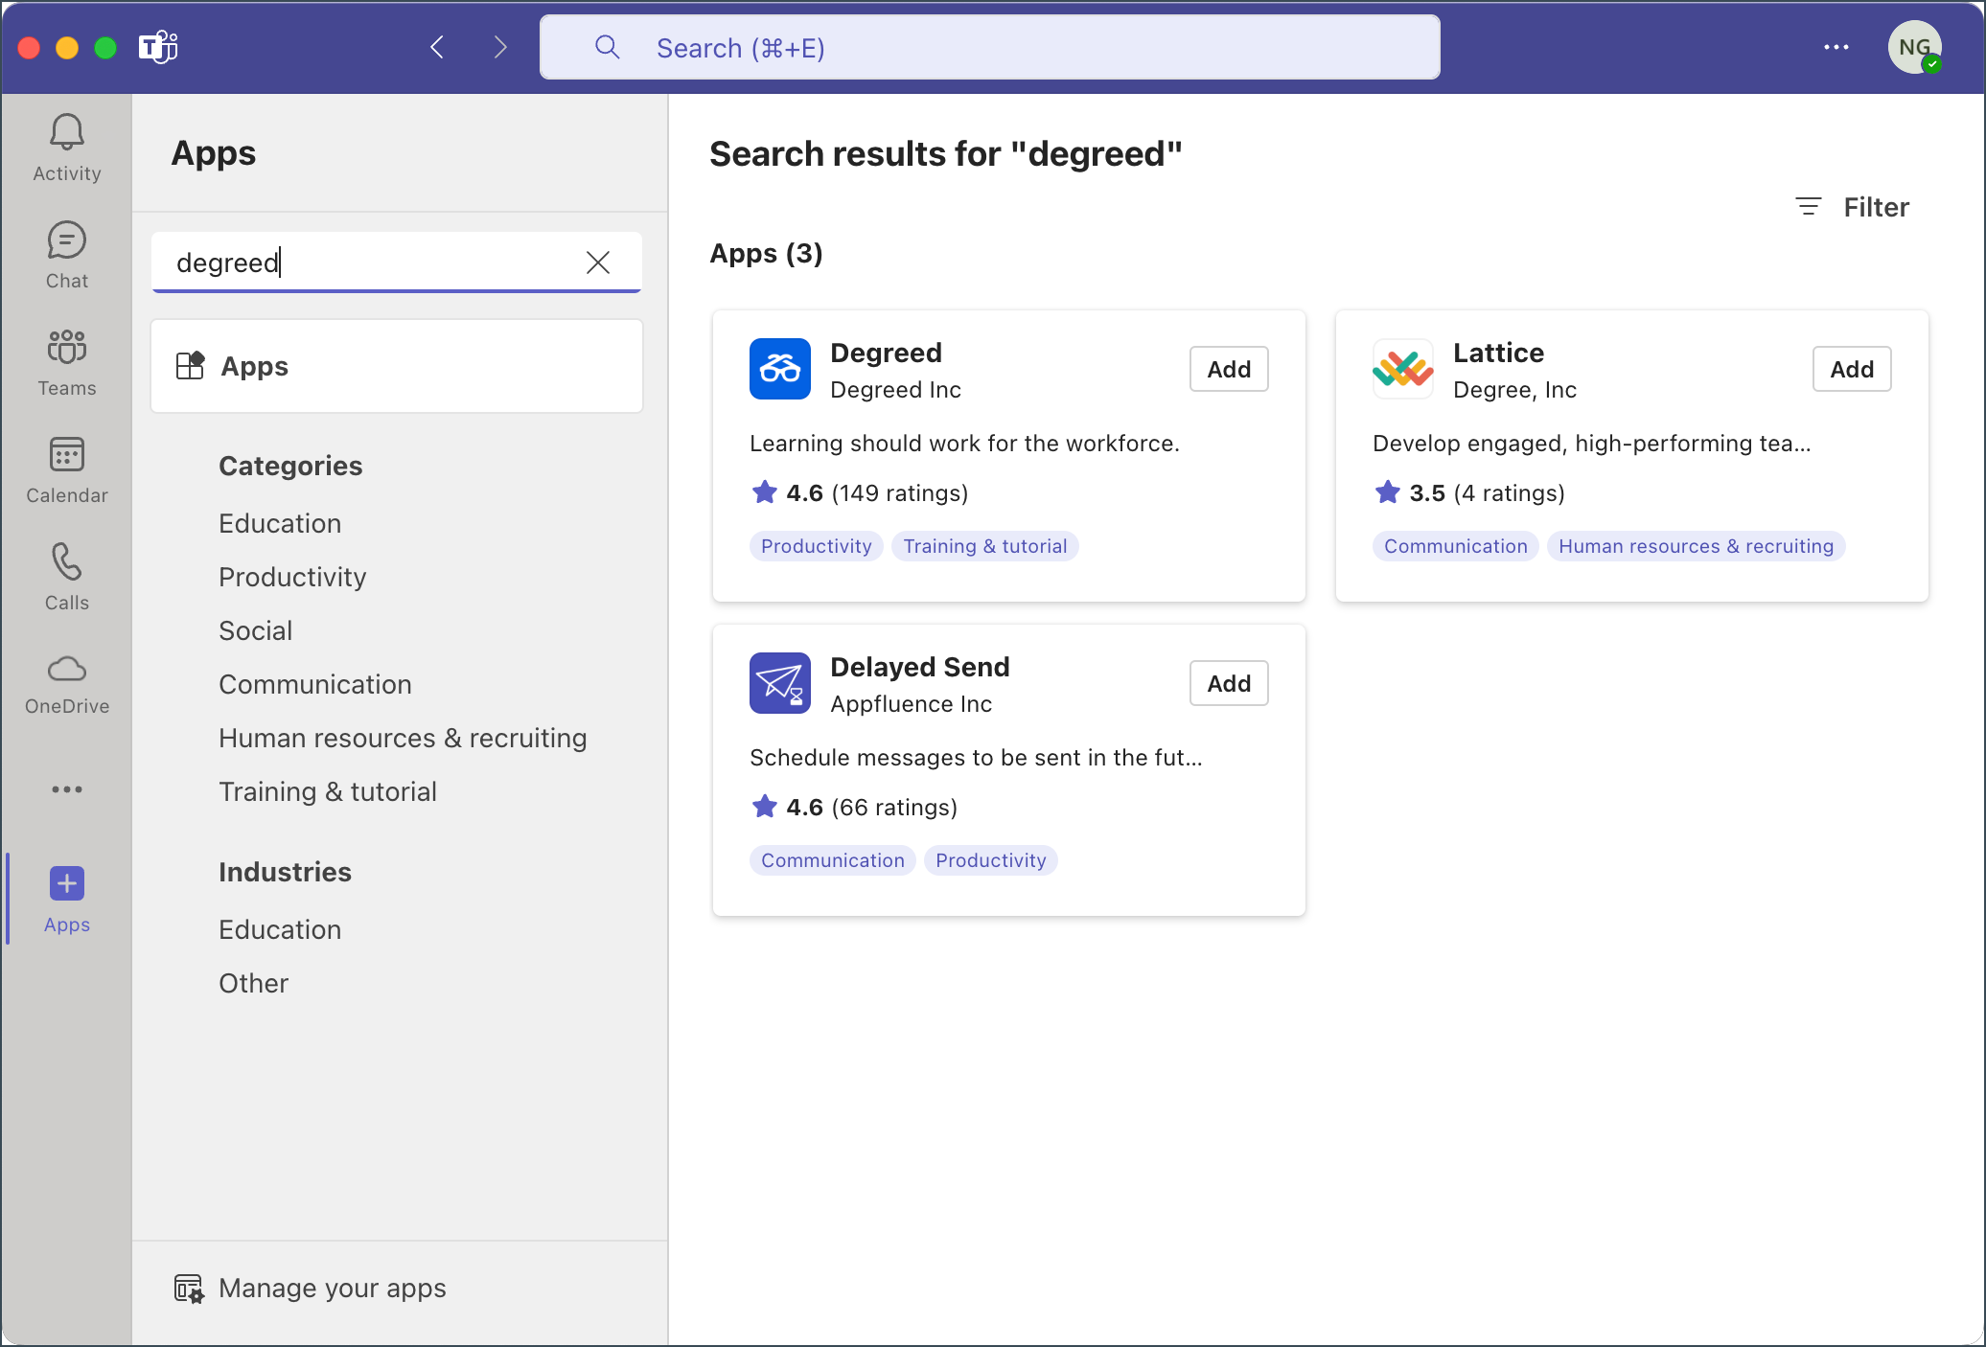Image resolution: width=1986 pixels, height=1347 pixels.
Task: Click the Lattice app logo
Action: point(1403,369)
